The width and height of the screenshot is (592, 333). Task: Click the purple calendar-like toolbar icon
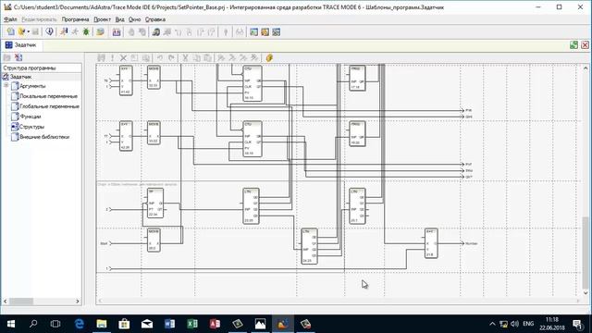coord(117,32)
